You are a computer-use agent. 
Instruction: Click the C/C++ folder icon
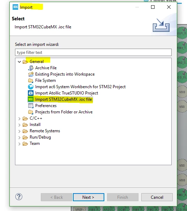pyautogui.click(x=25, y=118)
